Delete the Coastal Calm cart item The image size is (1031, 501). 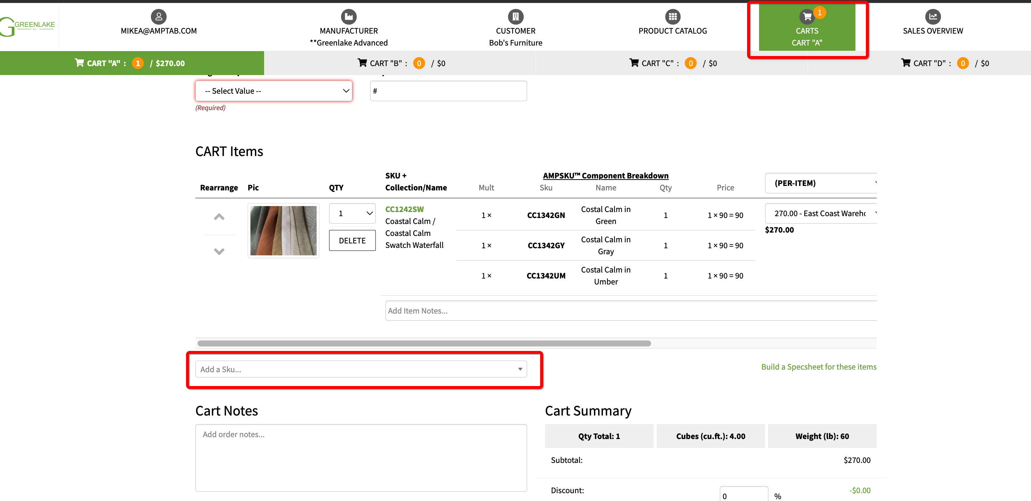click(x=352, y=240)
